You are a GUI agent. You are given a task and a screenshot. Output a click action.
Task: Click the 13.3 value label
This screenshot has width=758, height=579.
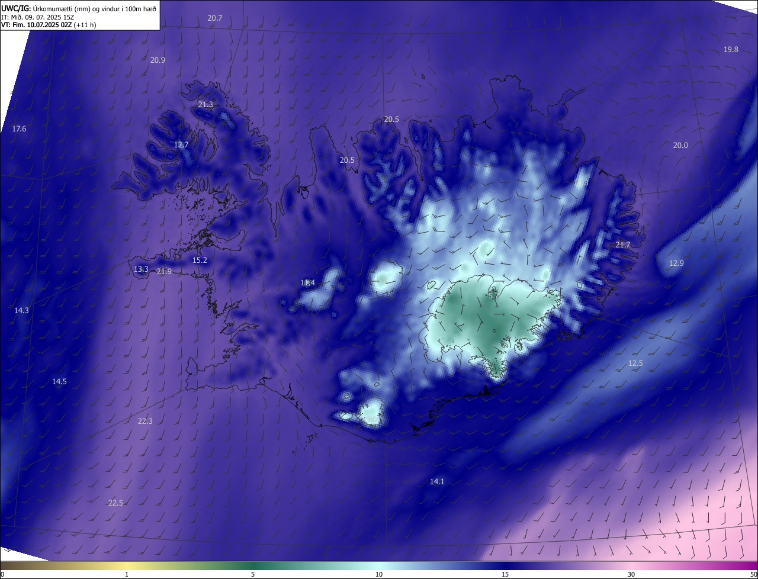coord(141,269)
